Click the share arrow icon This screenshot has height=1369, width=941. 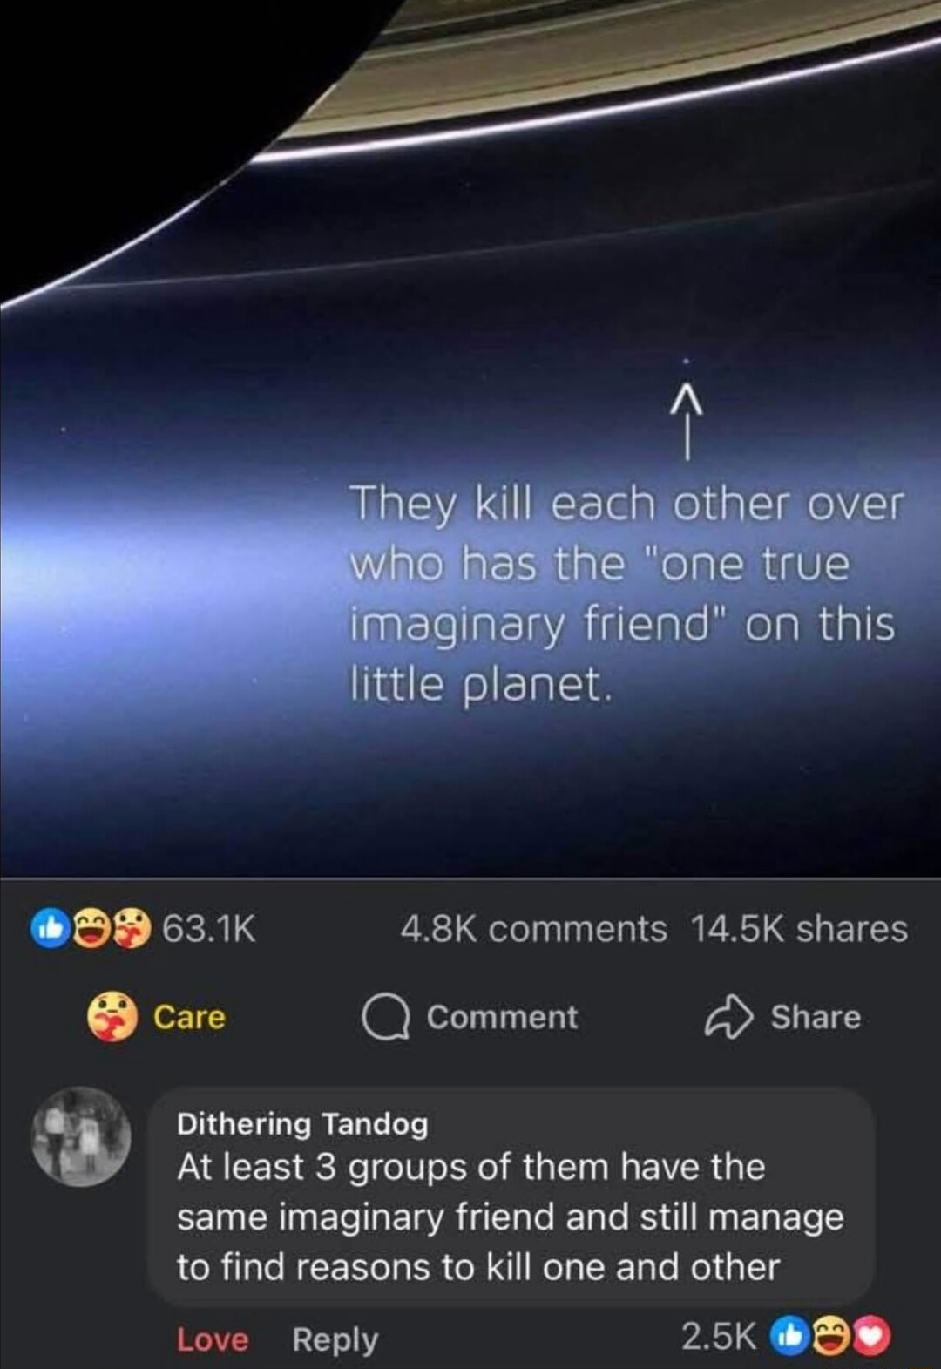tap(728, 1017)
